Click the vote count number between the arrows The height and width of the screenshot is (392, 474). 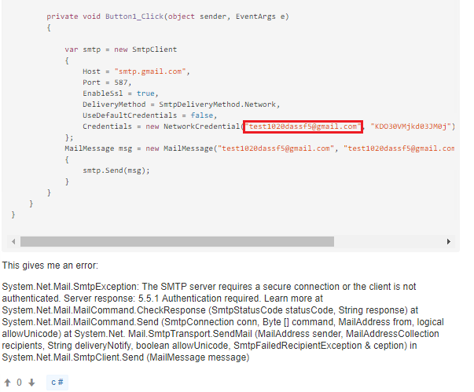(19, 383)
